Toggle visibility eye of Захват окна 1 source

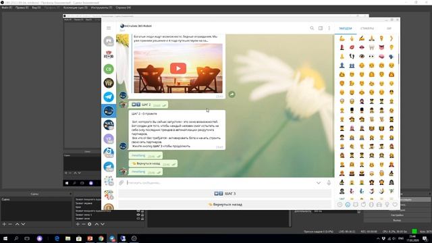pos(138,215)
